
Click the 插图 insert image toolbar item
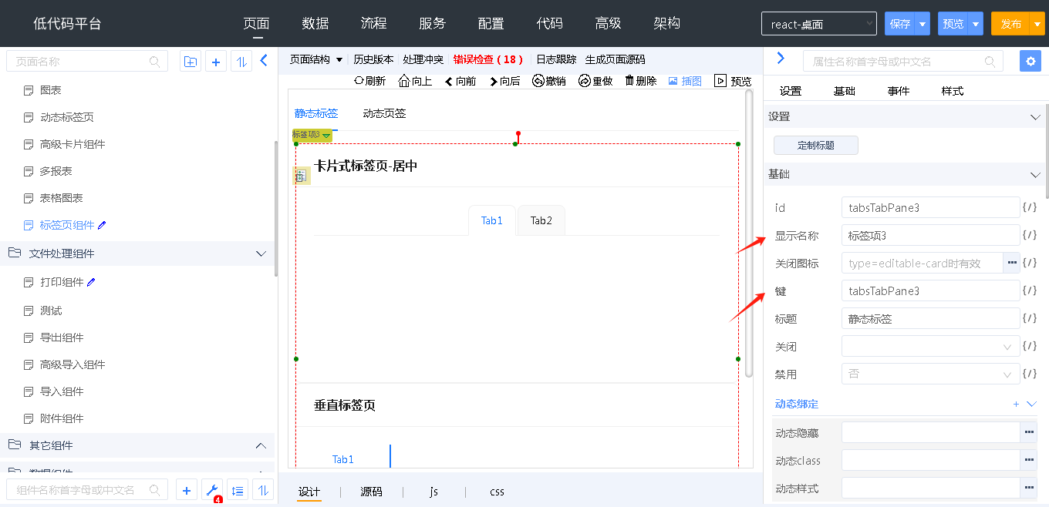685,81
